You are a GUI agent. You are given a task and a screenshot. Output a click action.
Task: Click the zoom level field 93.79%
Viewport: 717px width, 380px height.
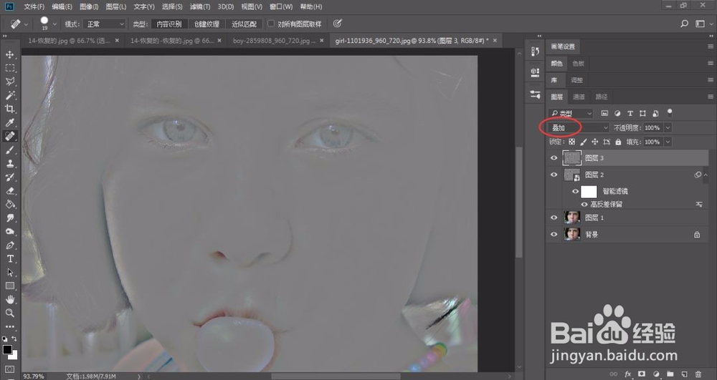click(x=34, y=376)
